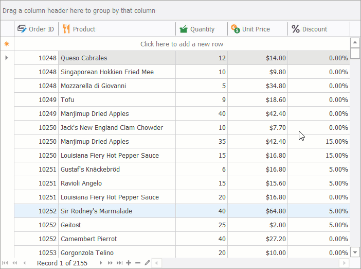Image resolution: width=361 pixels, height=269 pixels.
Task: Click the Unit Price column header
Action: click(x=257, y=29)
